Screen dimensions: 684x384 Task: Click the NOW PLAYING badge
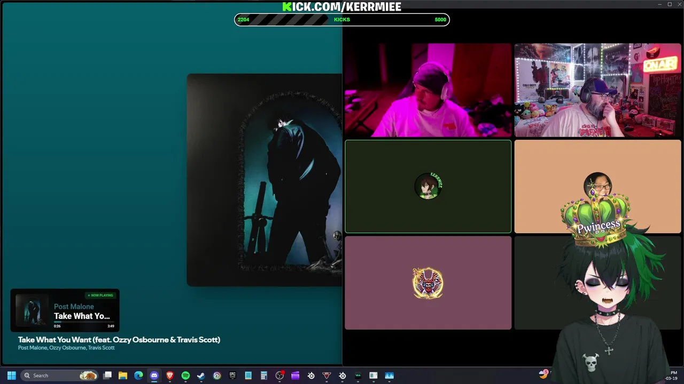coord(100,295)
